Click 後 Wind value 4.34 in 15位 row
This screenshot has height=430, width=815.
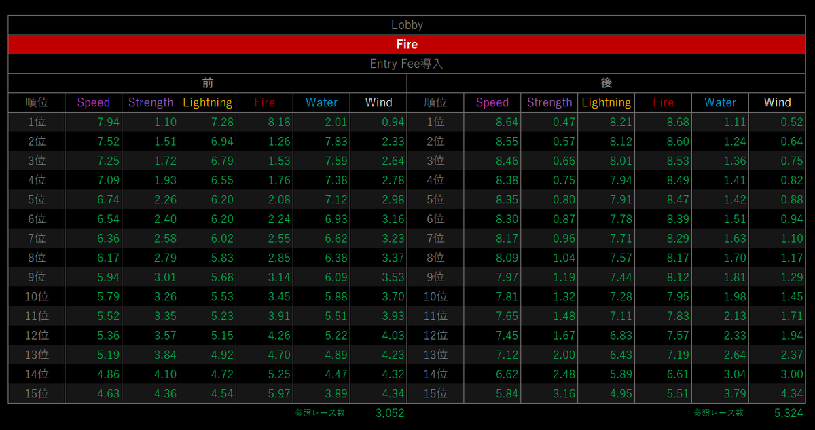(x=791, y=393)
